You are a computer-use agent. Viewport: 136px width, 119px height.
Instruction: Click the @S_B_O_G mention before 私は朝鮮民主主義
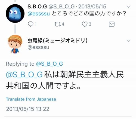[24, 75]
